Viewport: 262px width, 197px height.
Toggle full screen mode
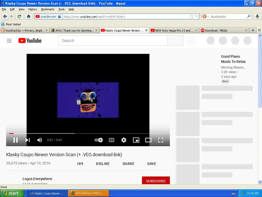click(161, 140)
